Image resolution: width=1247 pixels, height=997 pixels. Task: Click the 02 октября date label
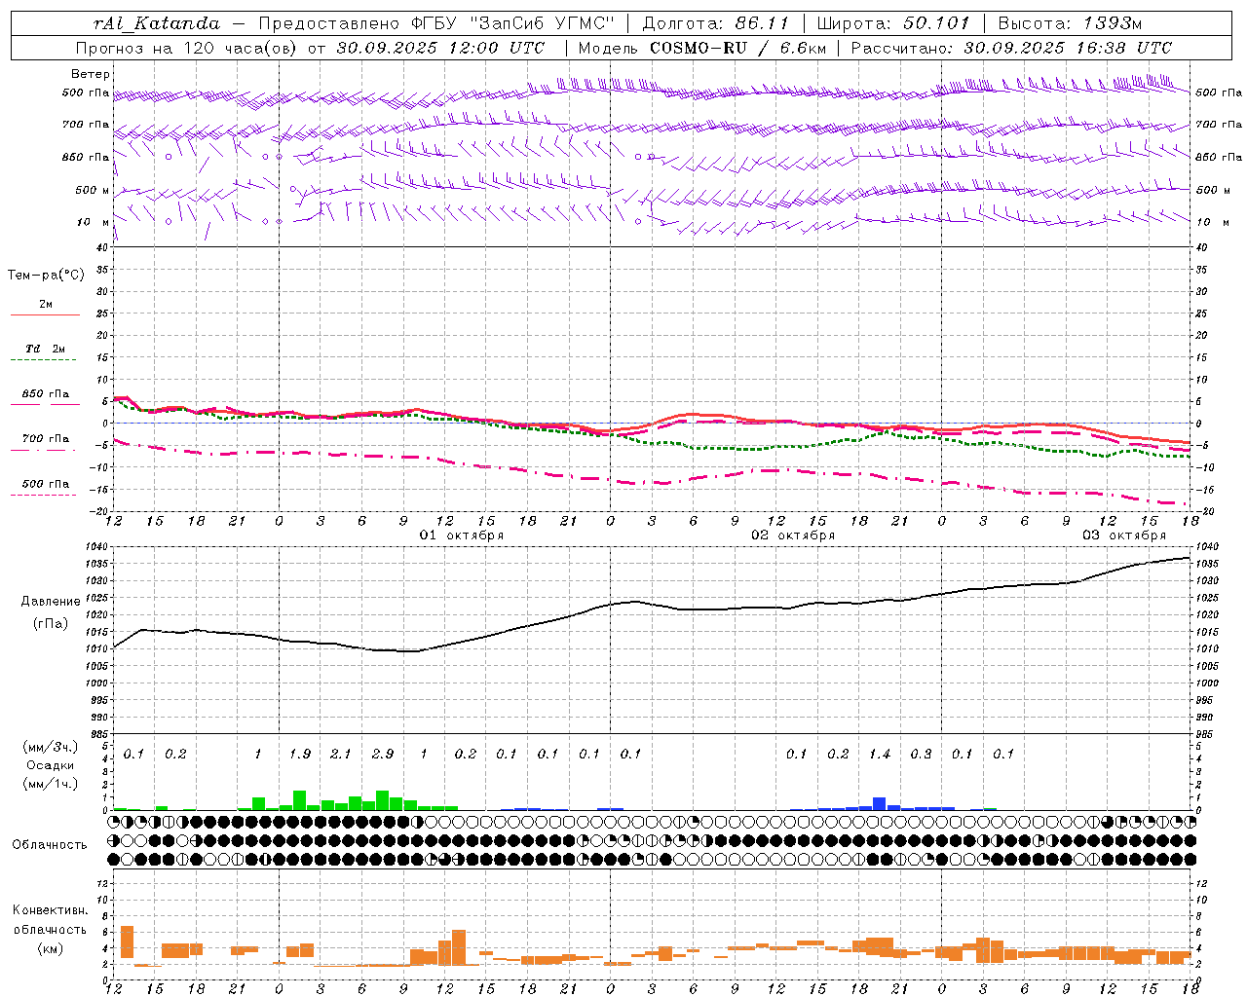click(x=793, y=535)
